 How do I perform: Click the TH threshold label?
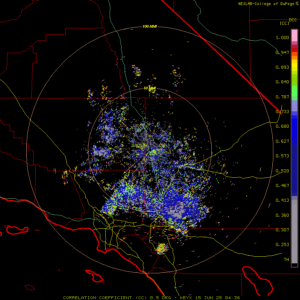click(286, 260)
